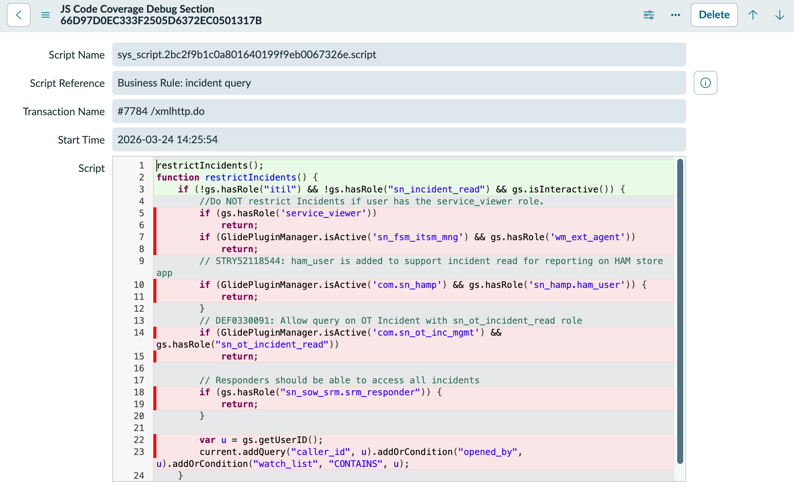
Task: Click the Start Time field
Action: click(399, 139)
